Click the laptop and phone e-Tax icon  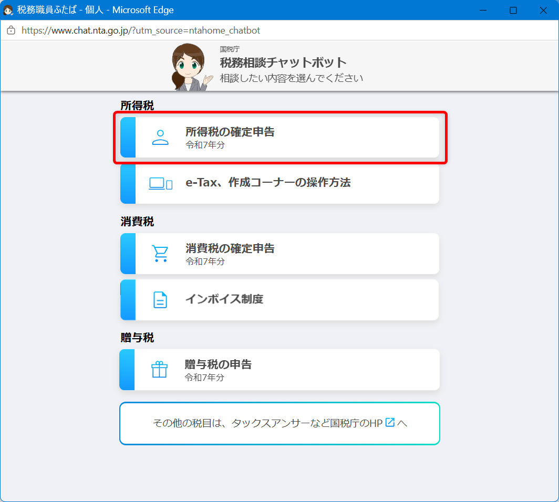[160, 183]
